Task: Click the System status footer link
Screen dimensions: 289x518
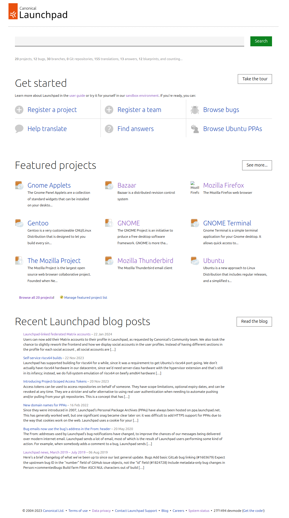Action: (199, 511)
